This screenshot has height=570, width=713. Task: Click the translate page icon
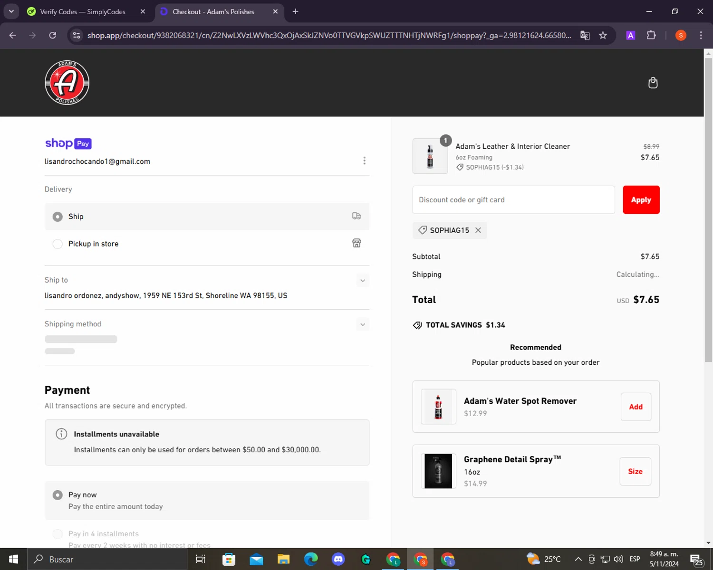(585, 35)
